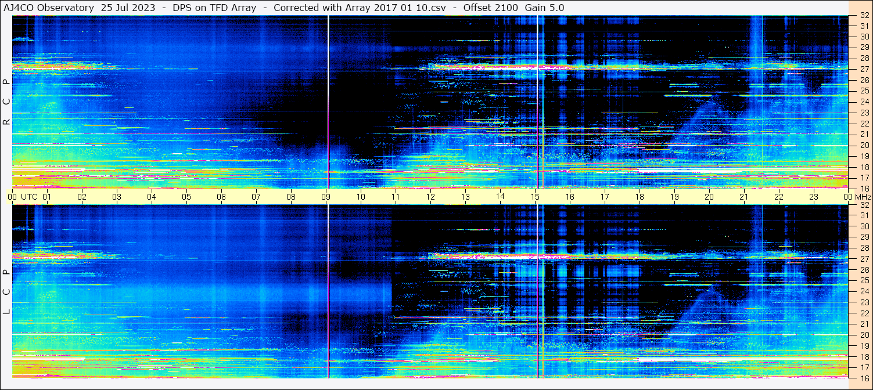Click the 07 hour label on time axis
The height and width of the screenshot is (390, 873).
click(x=256, y=197)
